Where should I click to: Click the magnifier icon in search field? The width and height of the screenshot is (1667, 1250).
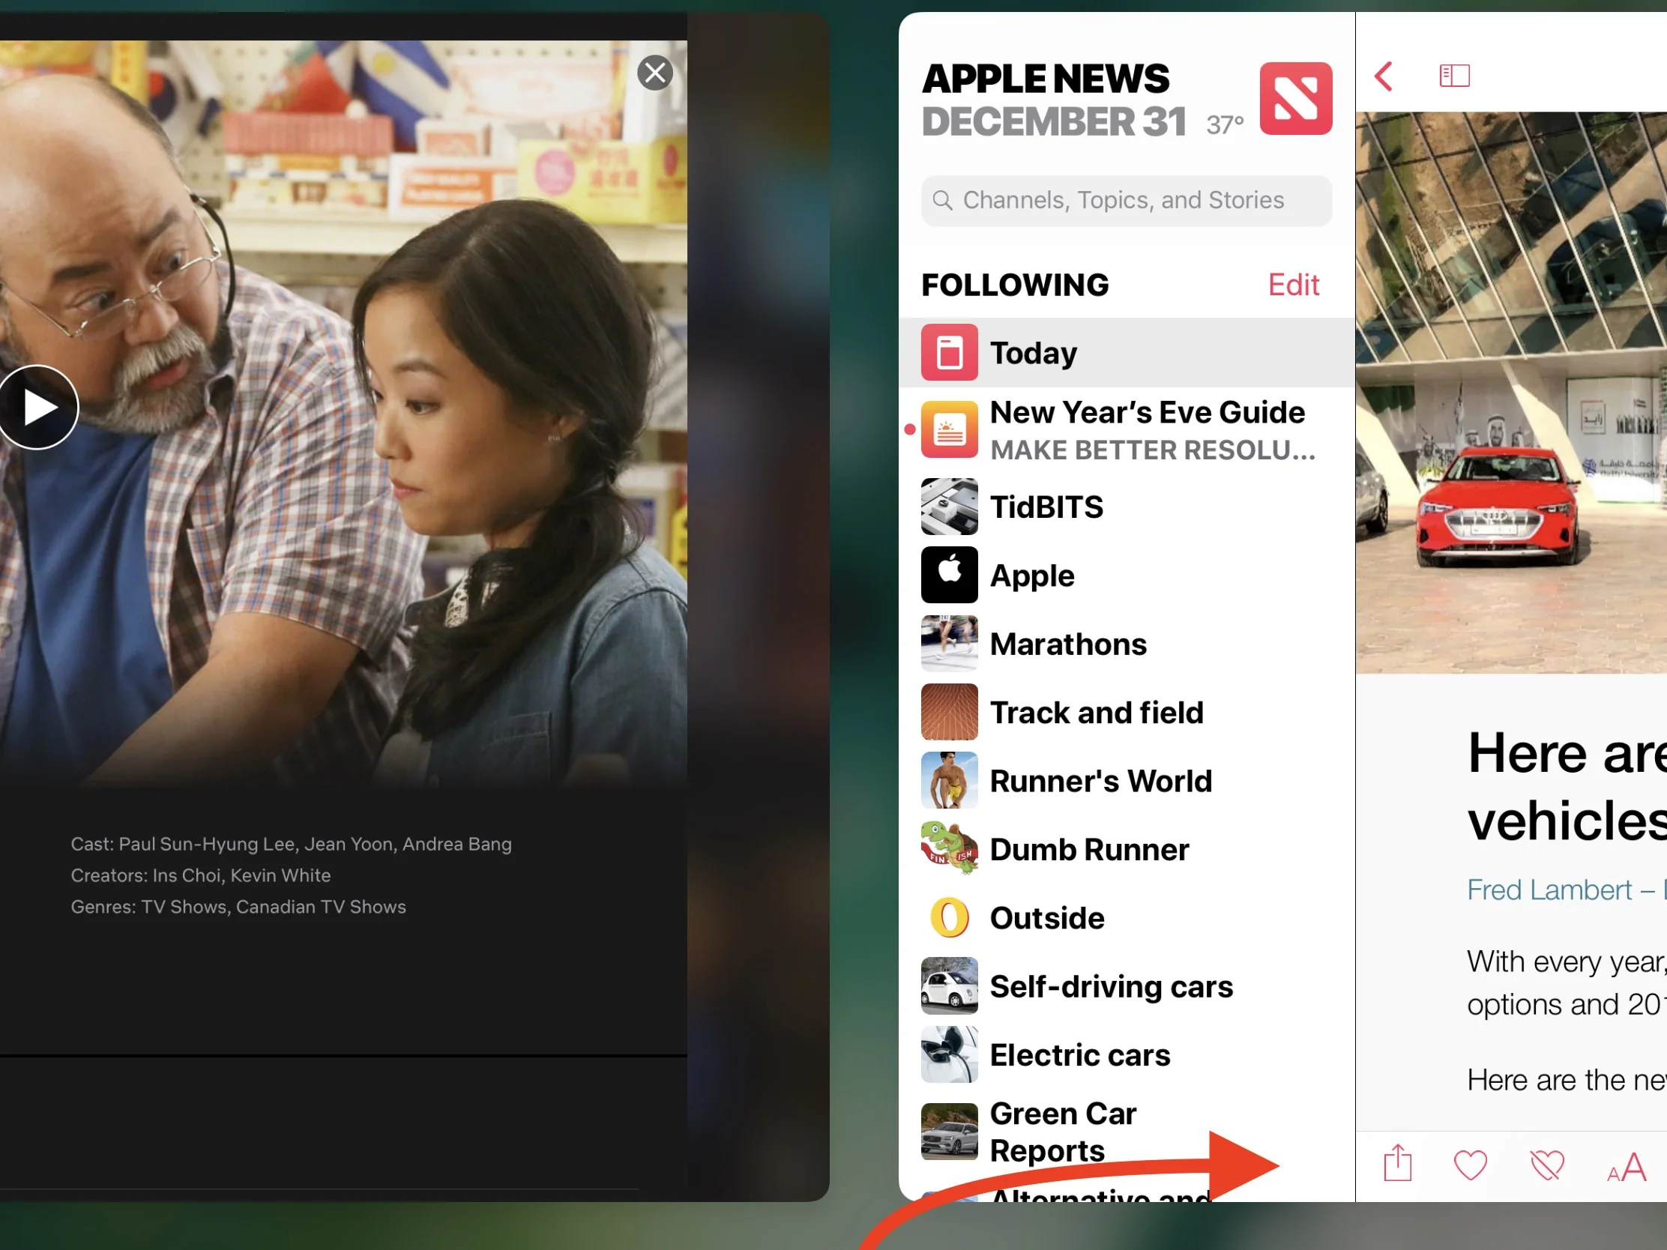click(x=942, y=200)
